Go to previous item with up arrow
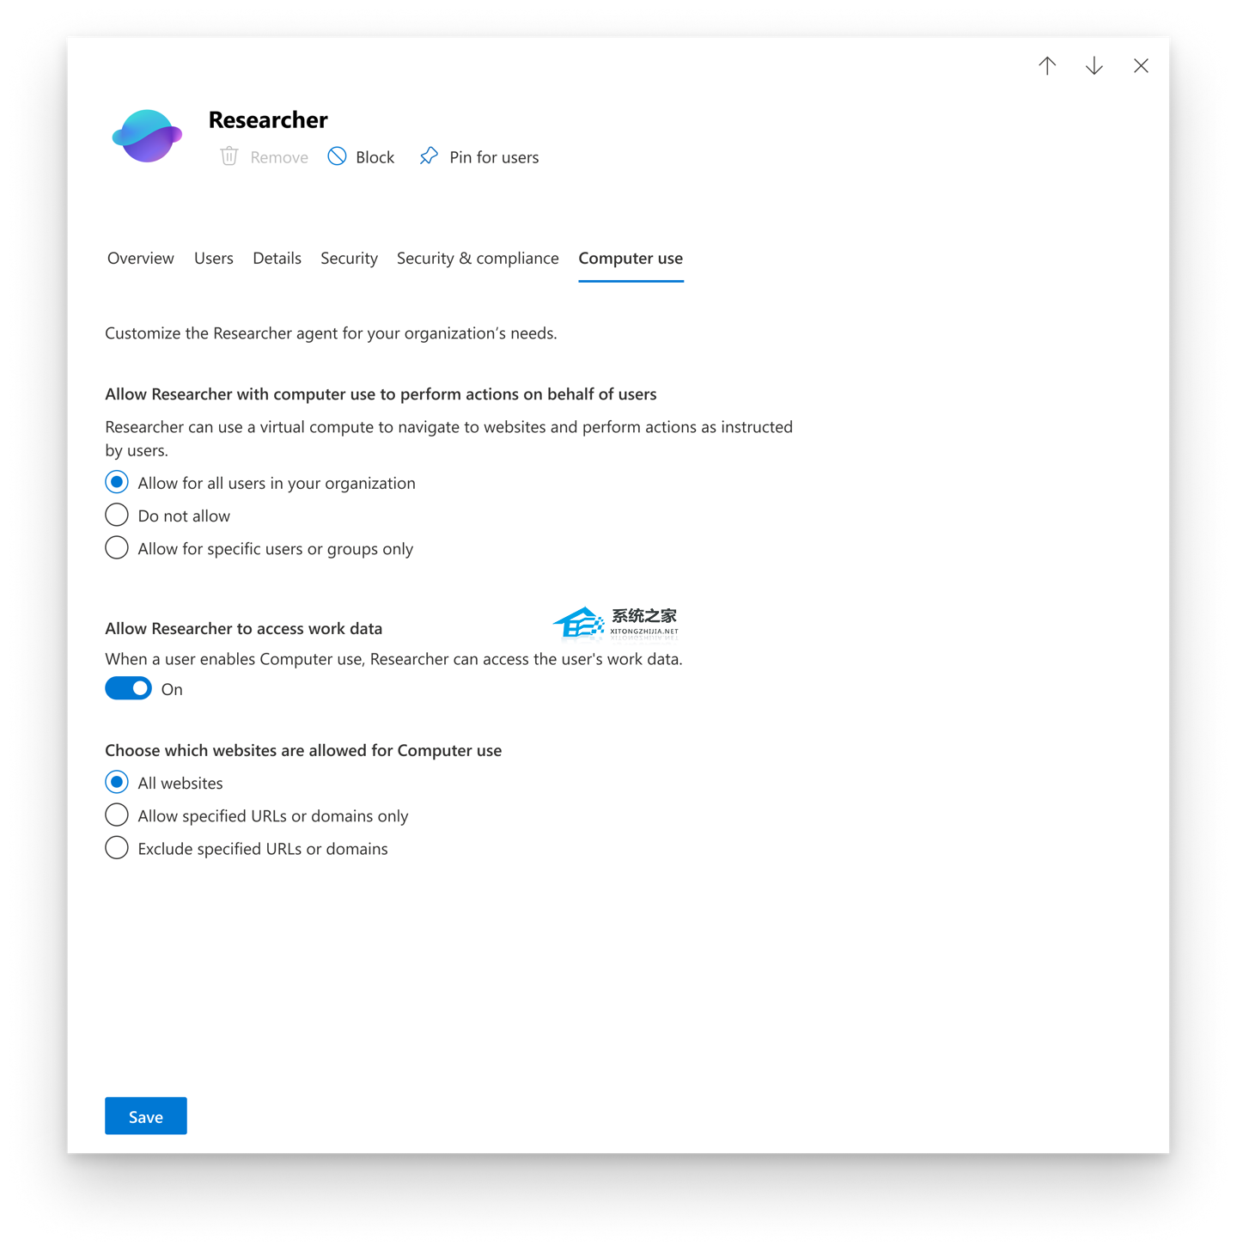The height and width of the screenshot is (1251, 1237). tap(1047, 66)
